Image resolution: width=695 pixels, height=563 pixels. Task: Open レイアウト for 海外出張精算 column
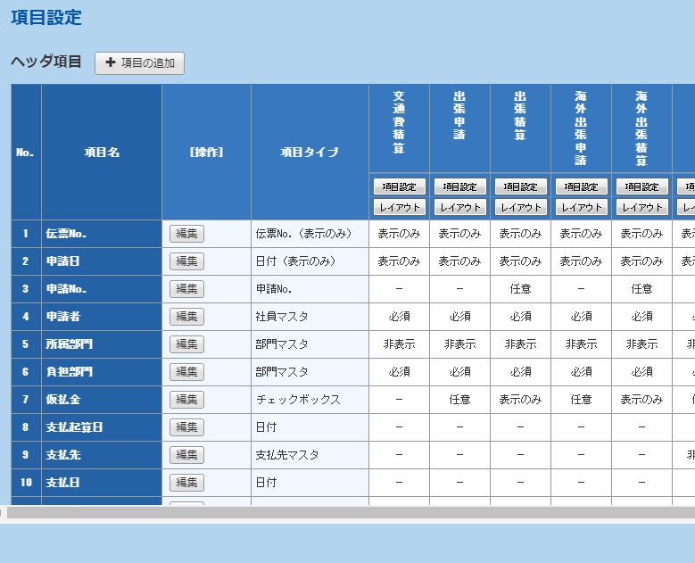tap(641, 207)
